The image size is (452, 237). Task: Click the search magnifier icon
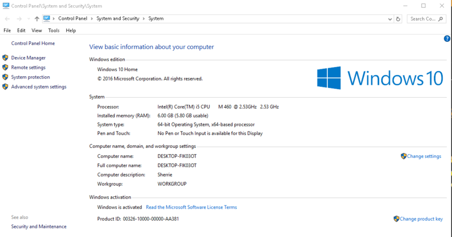click(x=441, y=19)
